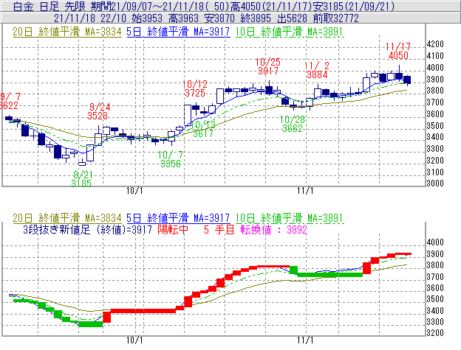461x350 pixels.
Task: Click the 5 手目 count text
Action: point(219,229)
